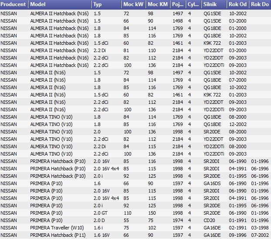Image resolution: width=271 pixels, height=239 pixels.
Task: Select the K9K 722 cell in ALMERA II Hatchback row
Action: pyautogui.click(x=212, y=43)
